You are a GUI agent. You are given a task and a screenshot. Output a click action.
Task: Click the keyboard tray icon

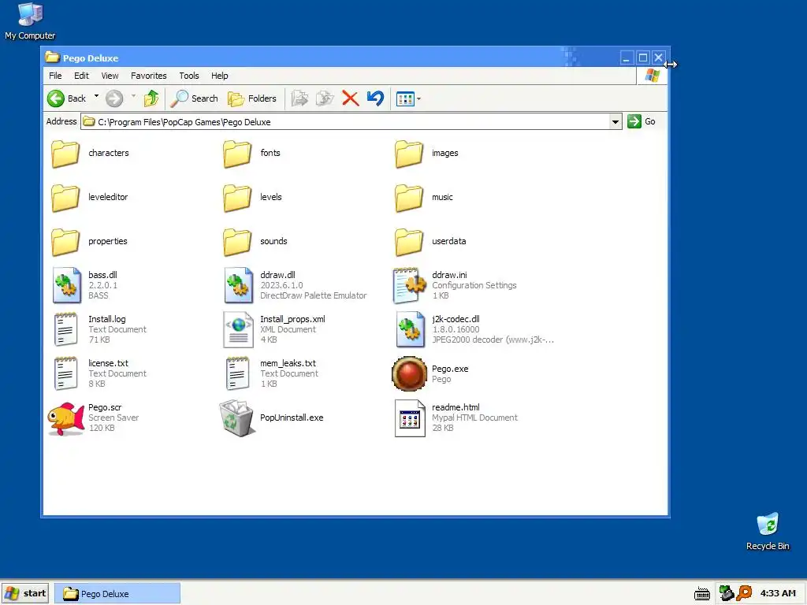(x=702, y=594)
